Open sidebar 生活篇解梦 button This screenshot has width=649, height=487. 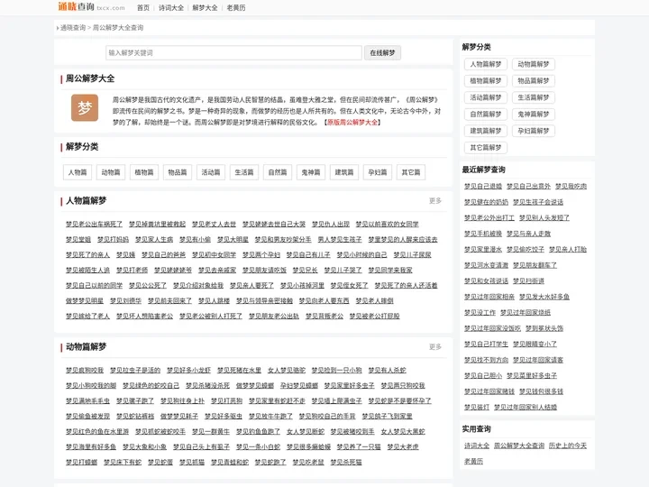(534, 97)
